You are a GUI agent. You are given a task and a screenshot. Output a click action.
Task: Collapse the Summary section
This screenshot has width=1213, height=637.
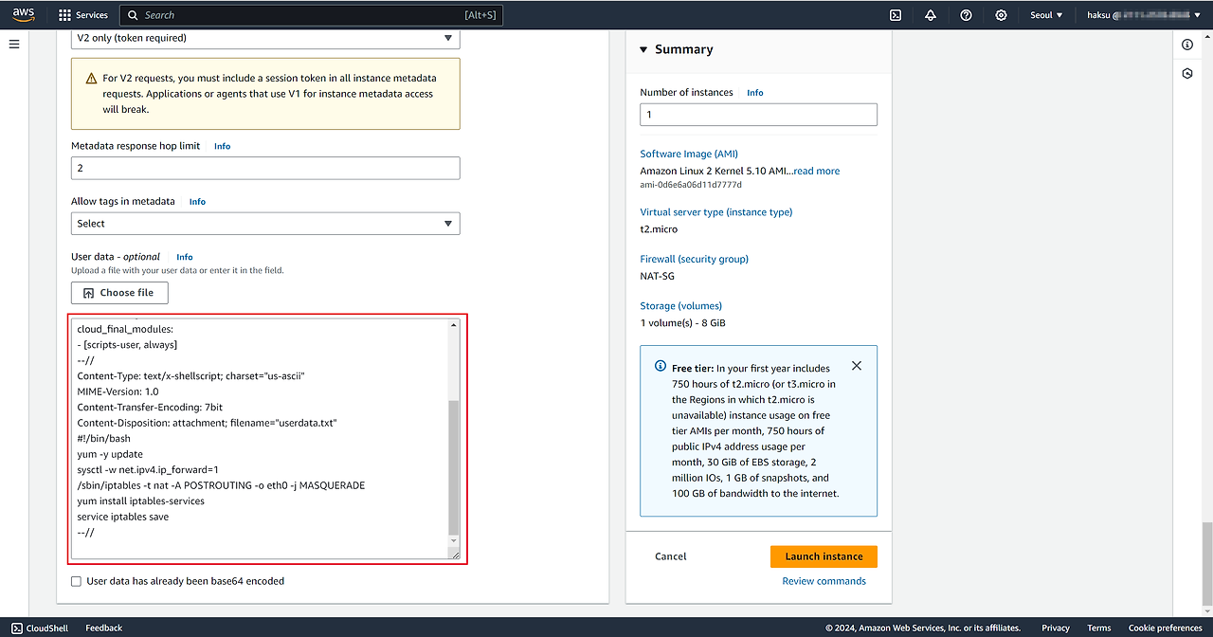[x=643, y=49]
